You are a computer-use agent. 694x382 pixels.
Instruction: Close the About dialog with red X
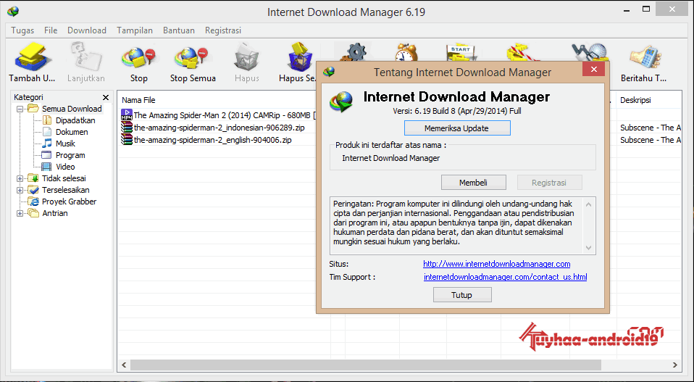coord(593,70)
